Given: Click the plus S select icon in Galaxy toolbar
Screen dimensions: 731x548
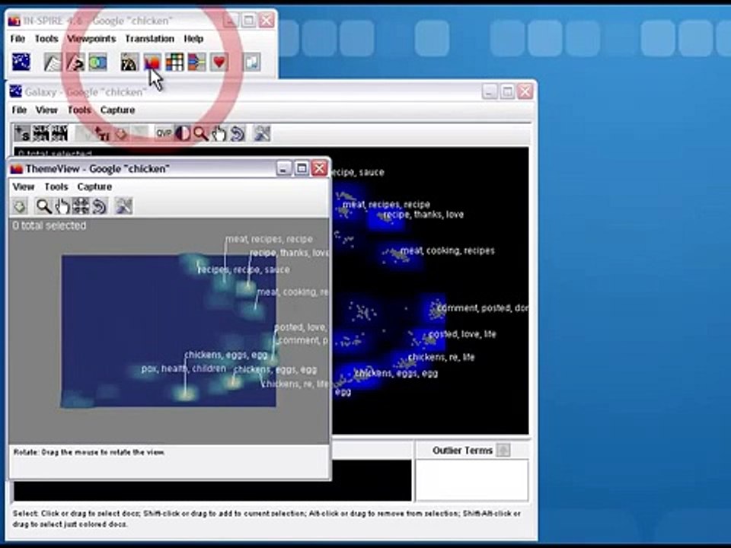Looking at the screenshot, I should coord(22,133).
